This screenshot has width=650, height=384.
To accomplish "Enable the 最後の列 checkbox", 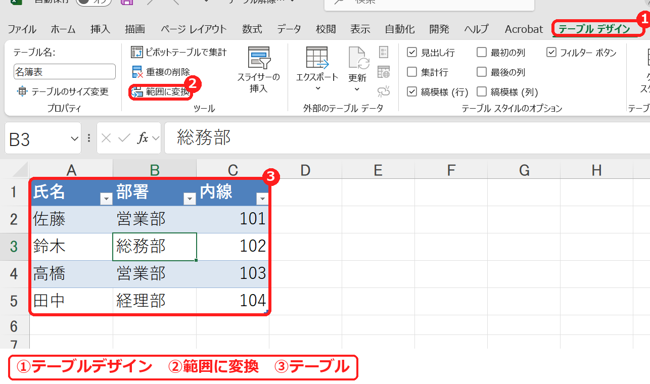I will click(482, 72).
